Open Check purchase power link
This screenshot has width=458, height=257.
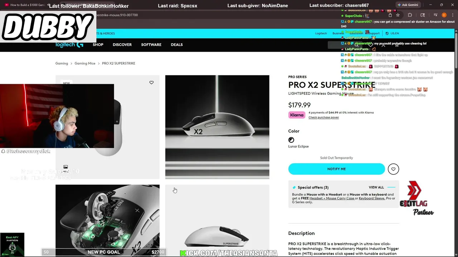click(x=324, y=117)
